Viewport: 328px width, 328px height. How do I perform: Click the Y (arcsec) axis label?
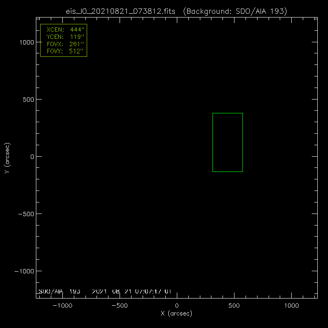pyautogui.click(x=7, y=158)
